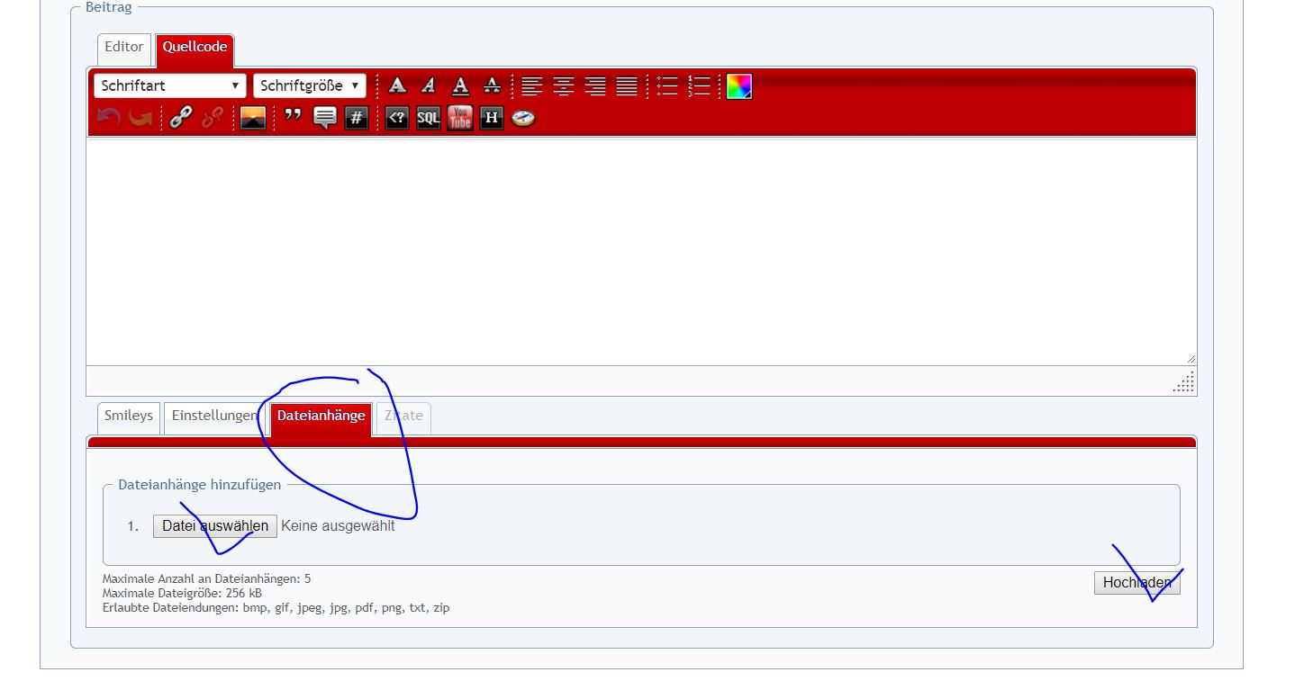The height and width of the screenshot is (681, 1313).
Task: Open the Schriftgröße size dropdown
Action: pyautogui.click(x=310, y=86)
